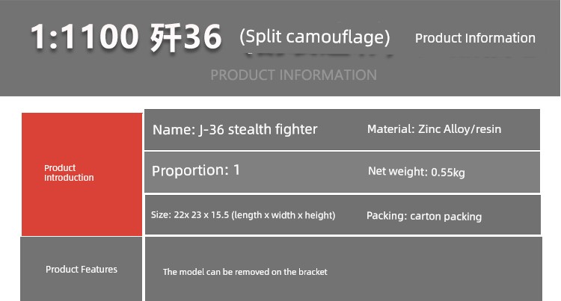Image resolution: width=561 pixels, height=301 pixels.
Task: Click '(length x width x height)' text
Action: (283, 215)
